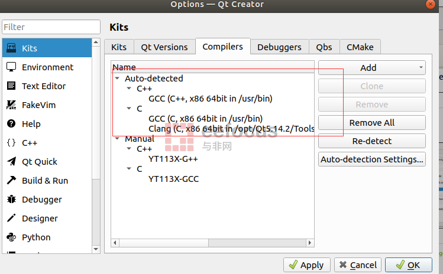Collapse the Auto-detected tree group
Viewport: 443px width, 274px height.
118,79
